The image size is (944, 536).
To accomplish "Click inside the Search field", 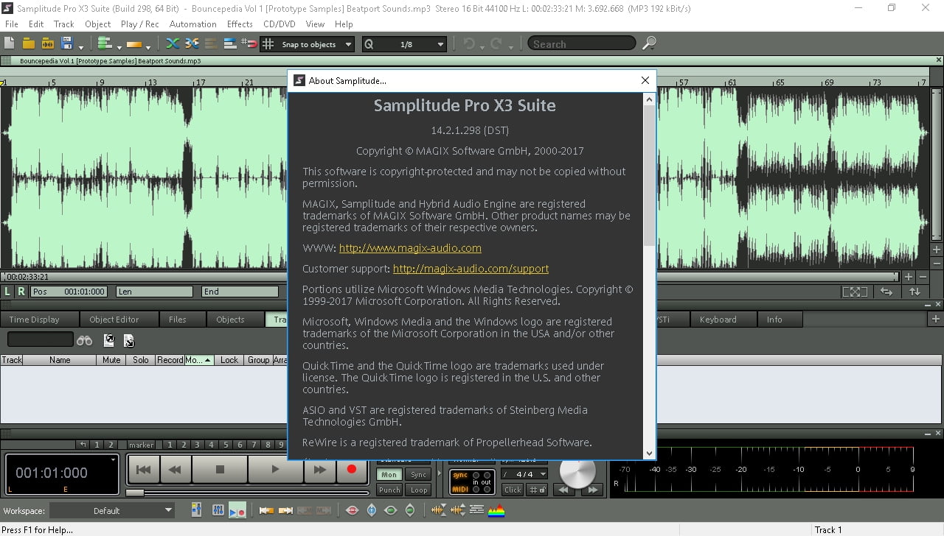I will [581, 44].
